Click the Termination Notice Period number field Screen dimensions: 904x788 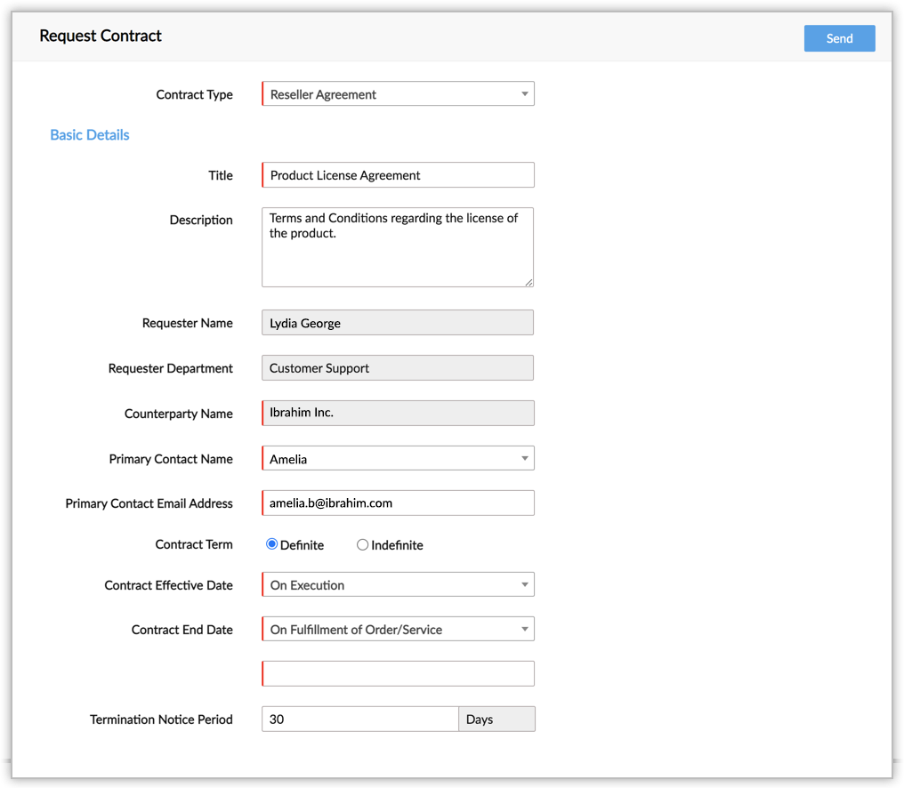[x=359, y=719]
